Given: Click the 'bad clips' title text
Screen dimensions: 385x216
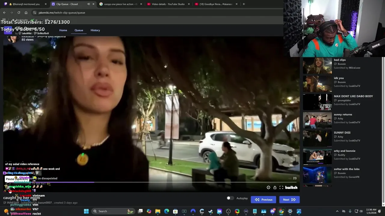Looking at the screenshot, I should click(340, 60).
